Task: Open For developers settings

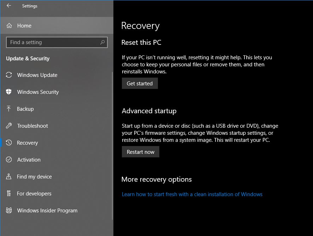Action: pos(57,194)
